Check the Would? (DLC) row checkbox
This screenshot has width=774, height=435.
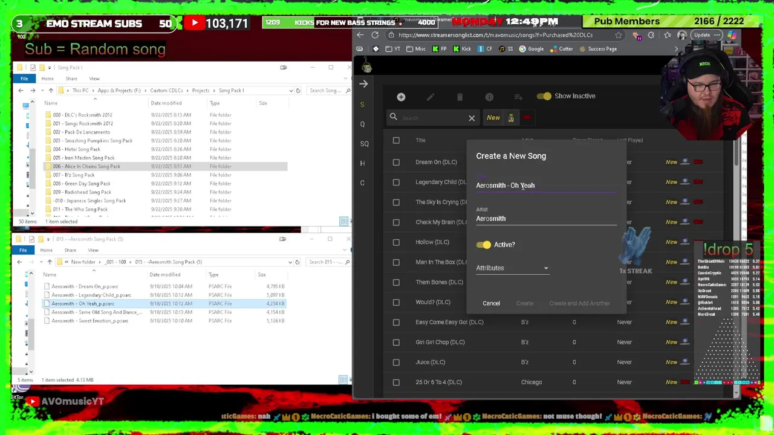click(x=396, y=302)
